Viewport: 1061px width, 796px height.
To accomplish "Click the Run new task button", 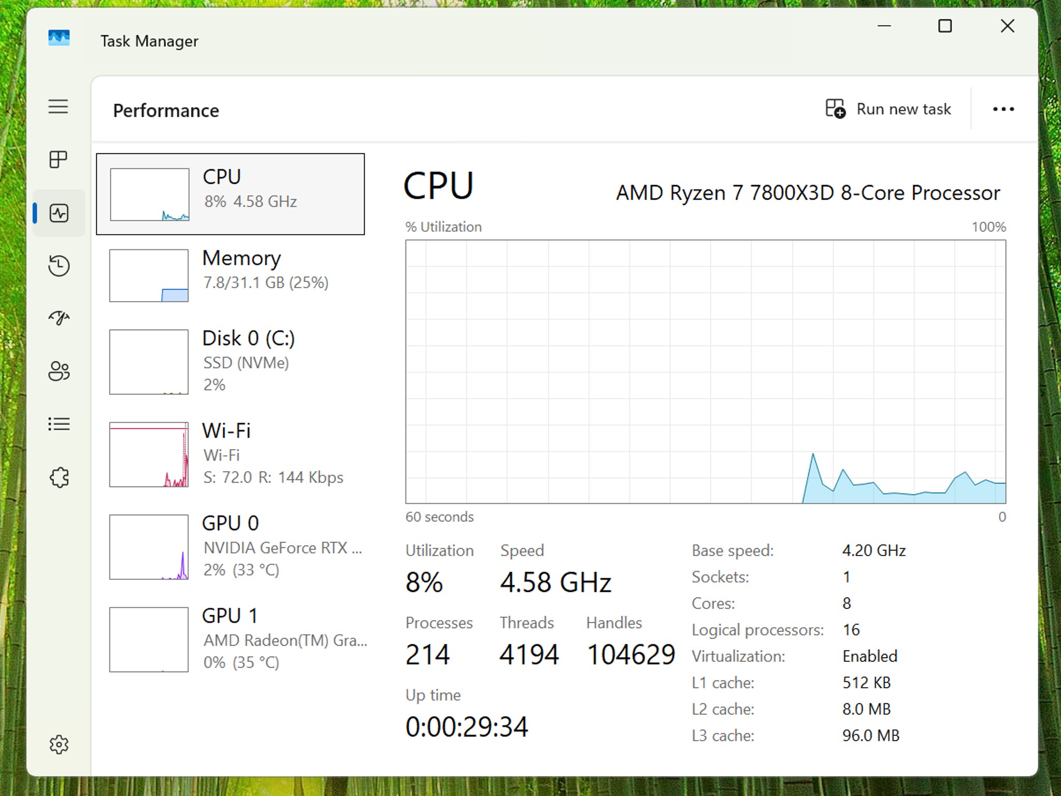I will pos(888,109).
